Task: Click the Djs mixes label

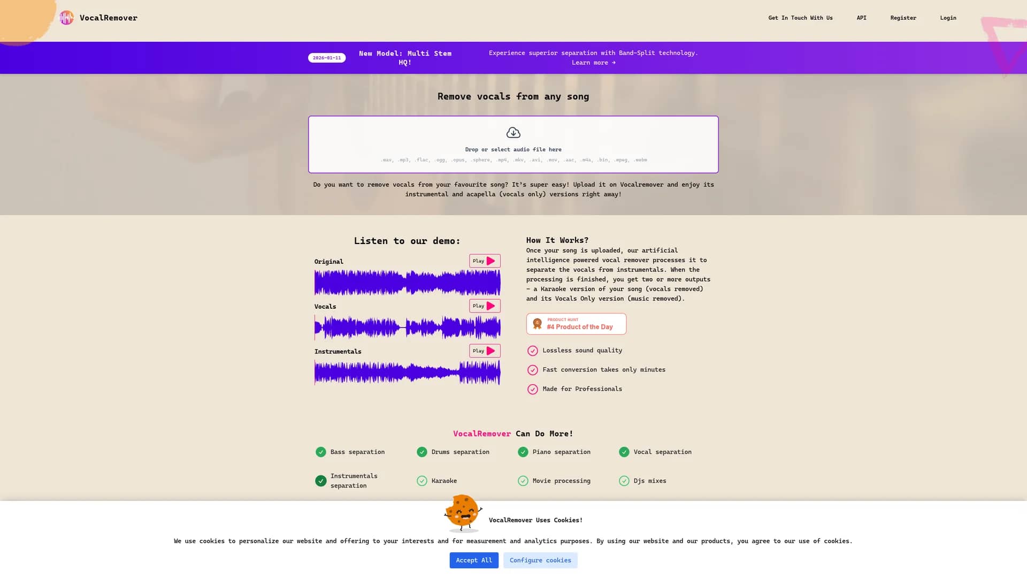Action: click(x=650, y=481)
